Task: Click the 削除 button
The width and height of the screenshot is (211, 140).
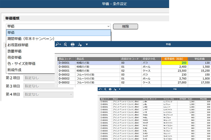Action: (x=125, y=26)
